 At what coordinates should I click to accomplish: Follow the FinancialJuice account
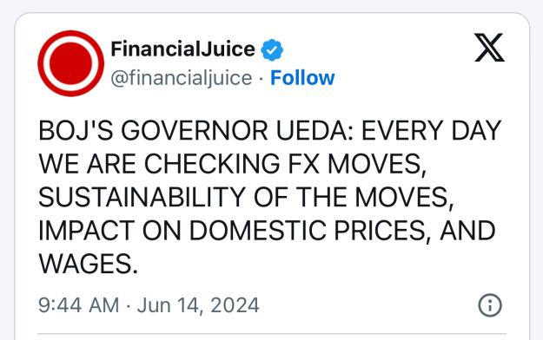[302, 77]
